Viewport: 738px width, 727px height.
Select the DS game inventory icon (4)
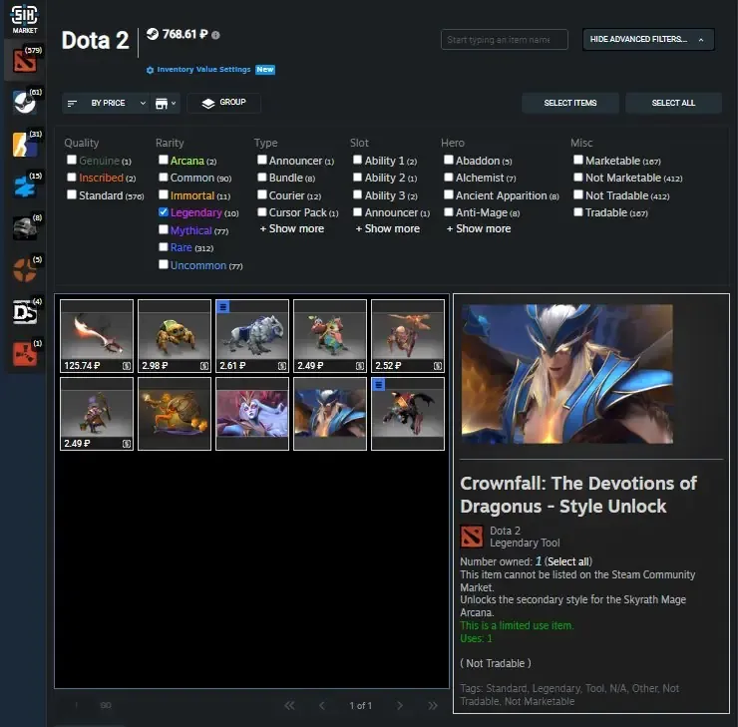[x=25, y=312]
